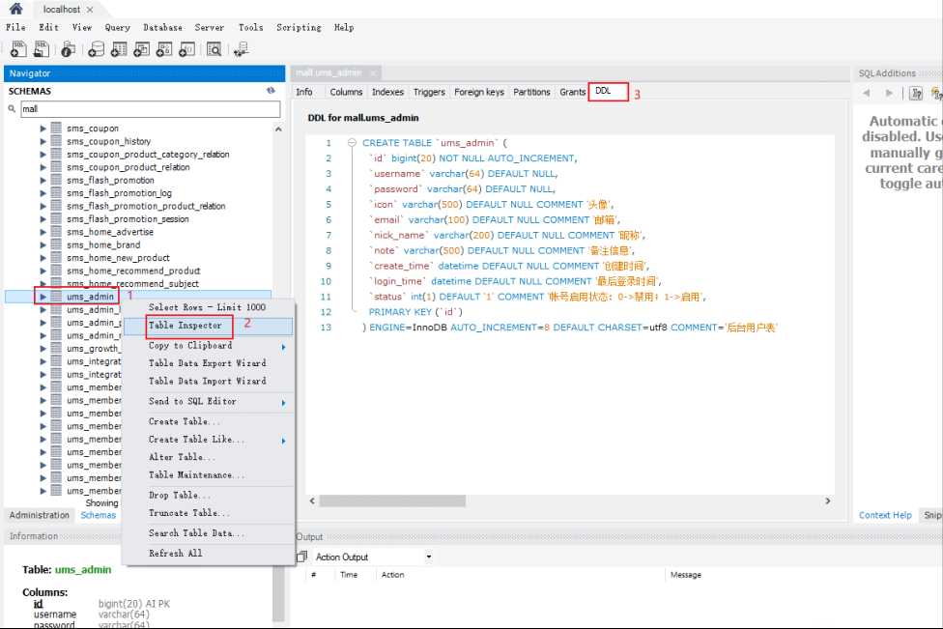Create a new table toolbar icon
Viewport: 943px width, 629px height.
pos(119,49)
